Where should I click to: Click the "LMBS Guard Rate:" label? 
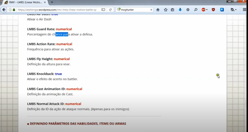pos(41,29)
